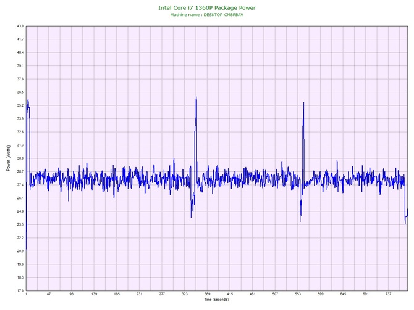Image resolution: width=414 pixels, height=310 pixels.
Task: Click the 93 tick on the time axis
Action: pyautogui.click(x=72, y=294)
